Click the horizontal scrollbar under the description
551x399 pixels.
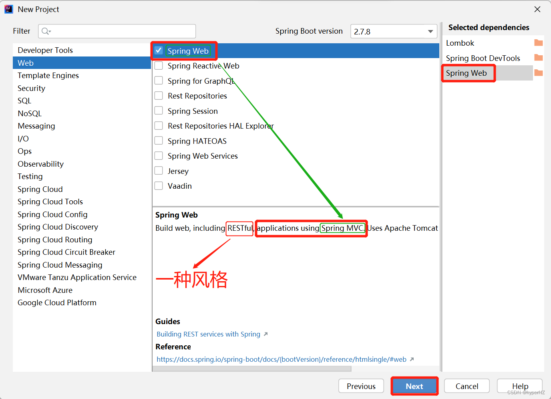252,369
